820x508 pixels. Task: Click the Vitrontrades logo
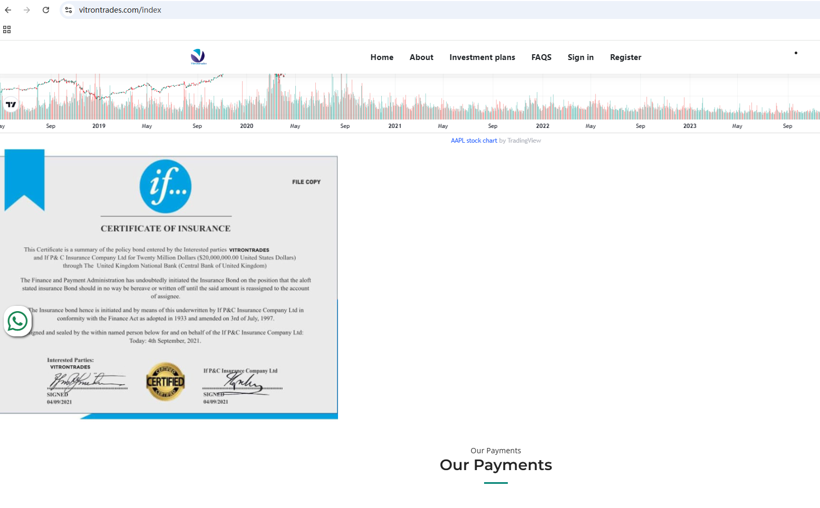(198, 57)
